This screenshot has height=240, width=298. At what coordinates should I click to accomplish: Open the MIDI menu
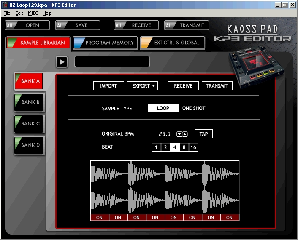[33, 13]
